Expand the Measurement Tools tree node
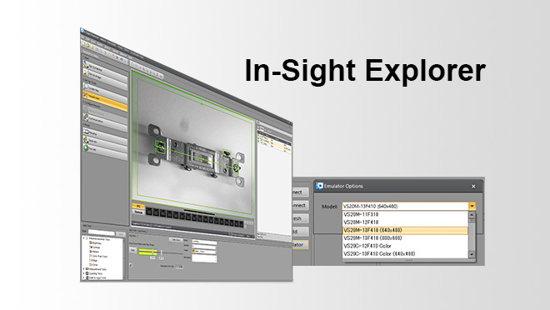The height and width of the screenshot is (310, 550). [x=84, y=269]
